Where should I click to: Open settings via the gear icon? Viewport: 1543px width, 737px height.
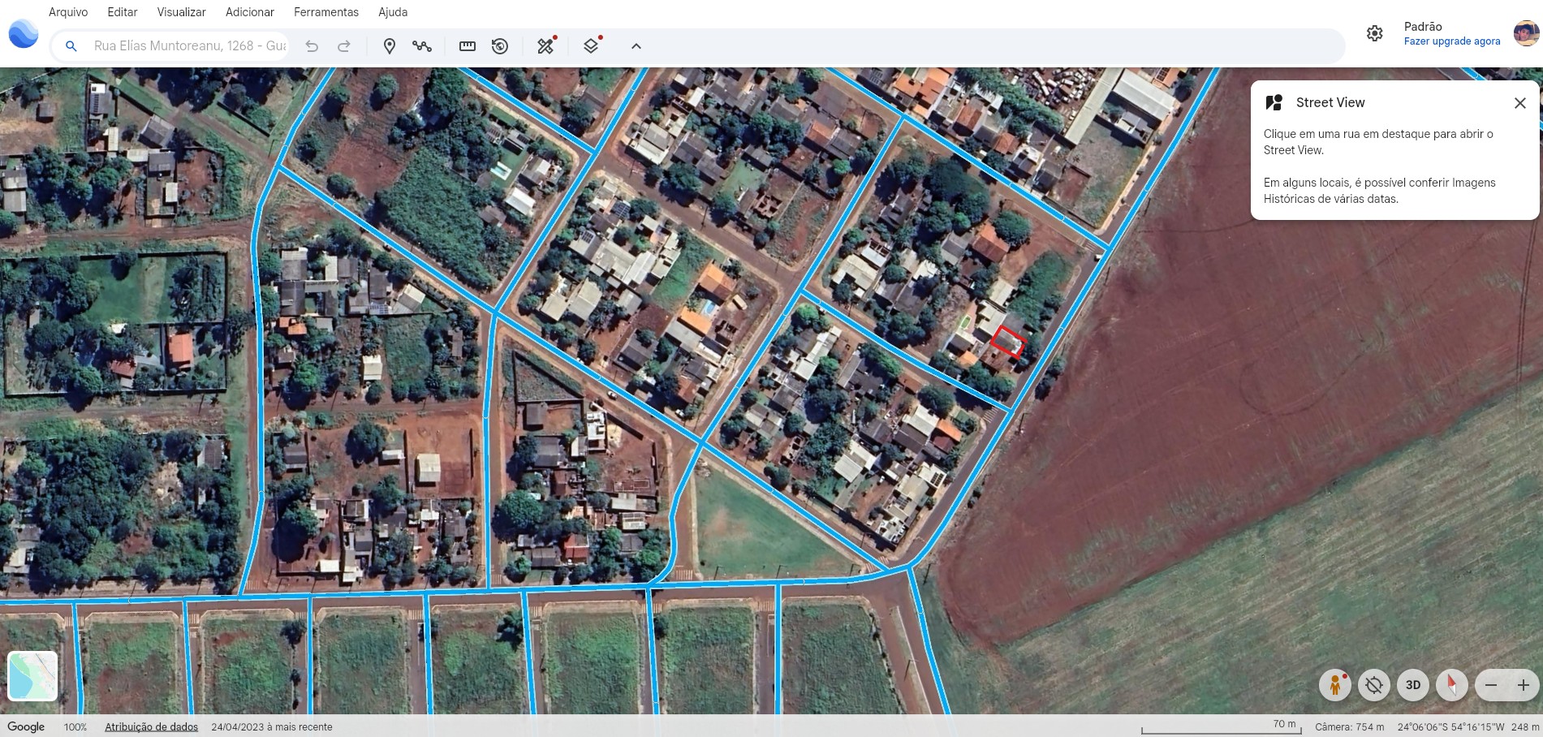click(x=1374, y=33)
